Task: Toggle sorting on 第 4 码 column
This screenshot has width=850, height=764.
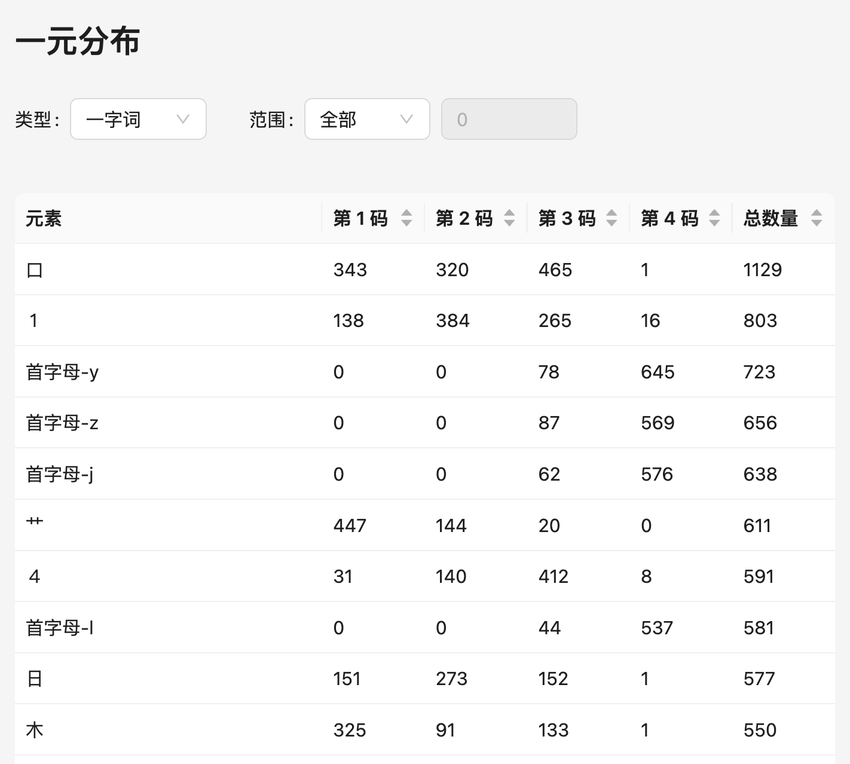Action: tap(714, 218)
